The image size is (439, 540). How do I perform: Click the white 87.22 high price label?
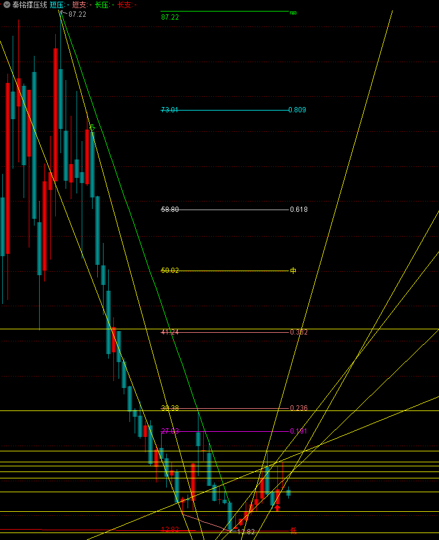[x=77, y=14]
